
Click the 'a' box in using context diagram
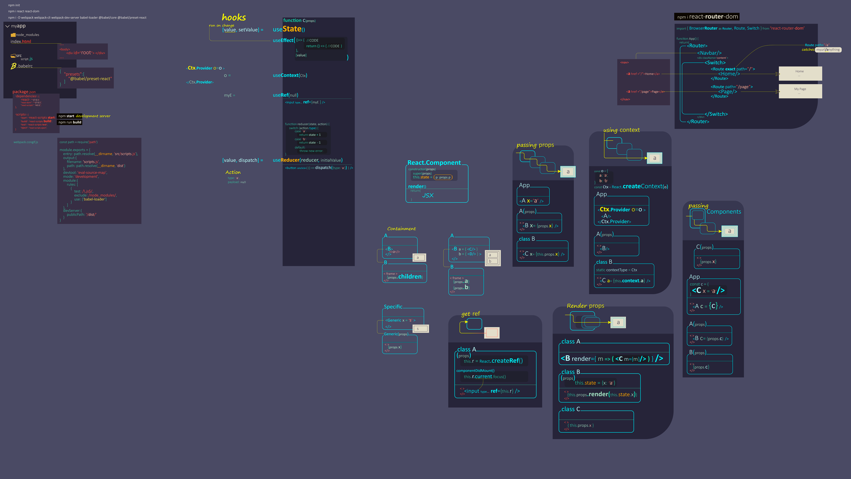point(654,158)
